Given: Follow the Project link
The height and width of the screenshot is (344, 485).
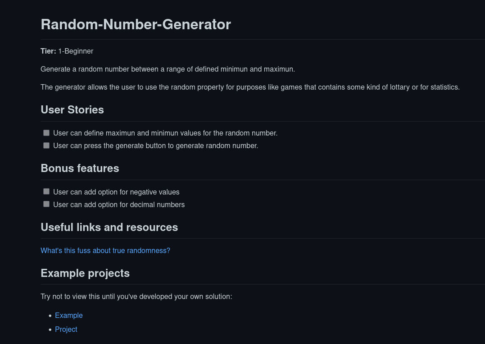Looking at the screenshot, I should click(66, 329).
